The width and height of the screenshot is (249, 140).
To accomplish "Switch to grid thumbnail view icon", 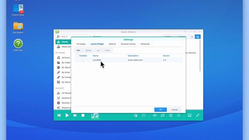I will 198,37.
